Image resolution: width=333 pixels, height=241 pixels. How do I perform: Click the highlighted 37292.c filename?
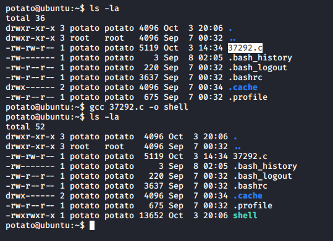click(x=245, y=47)
